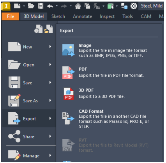This screenshot has width=166, height=163.
Task: Click the Appearance sphere icon near material
Action: [x=134, y=6]
